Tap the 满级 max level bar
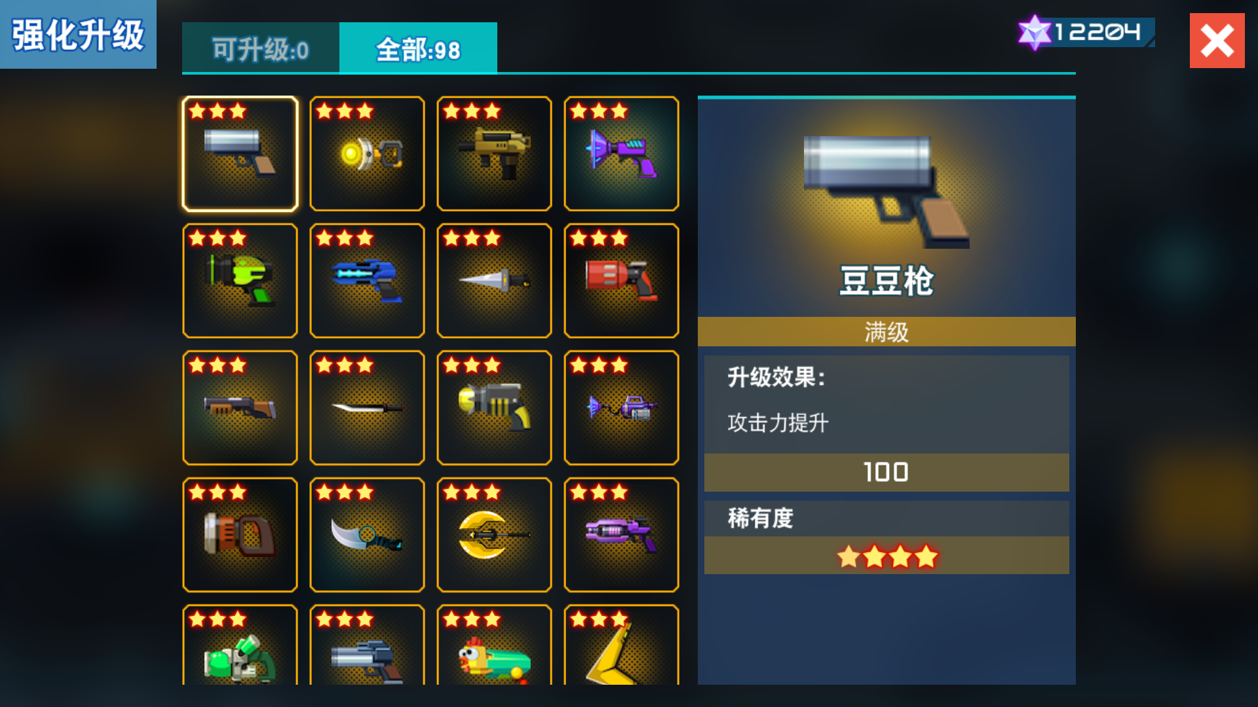This screenshot has width=1258, height=707. (x=886, y=331)
